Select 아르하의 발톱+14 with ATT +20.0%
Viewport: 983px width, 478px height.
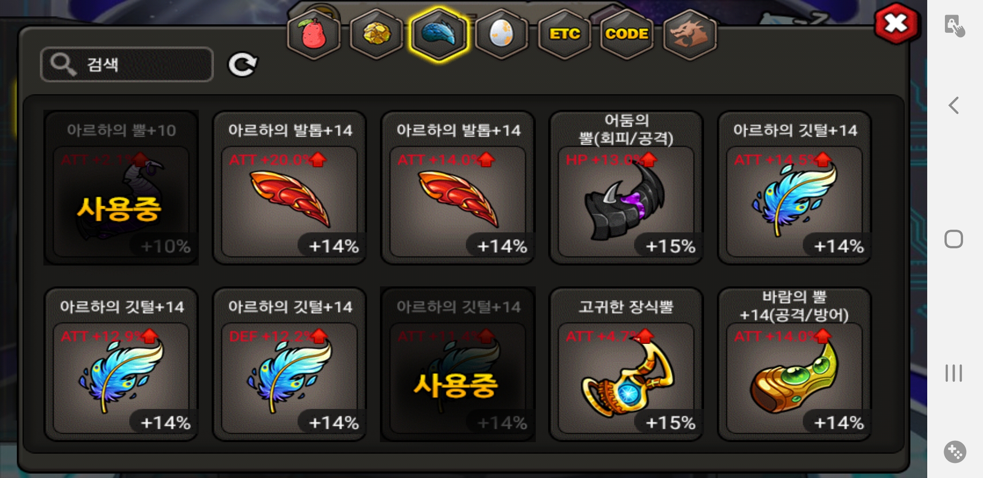pyautogui.click(x=290, y=188)
